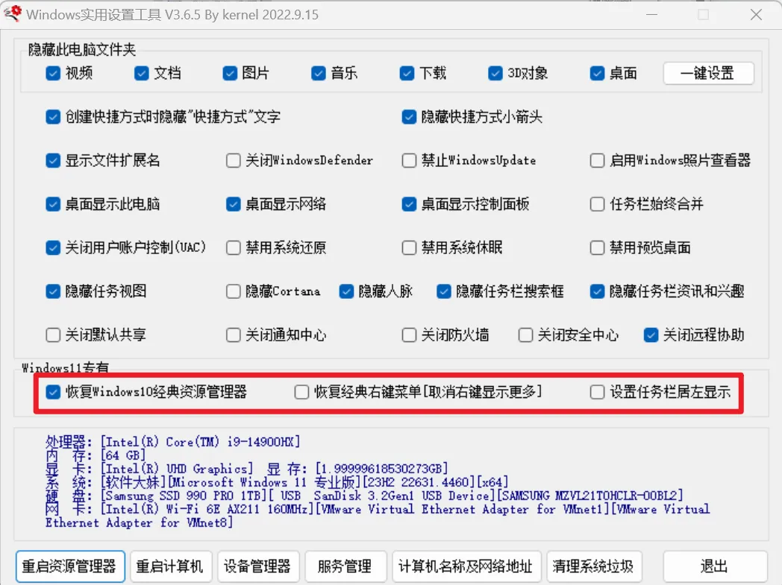Uncheck the 3D对象 checkbox
Image resolution: width=782 pixels, height=585 pixels.
495,73
